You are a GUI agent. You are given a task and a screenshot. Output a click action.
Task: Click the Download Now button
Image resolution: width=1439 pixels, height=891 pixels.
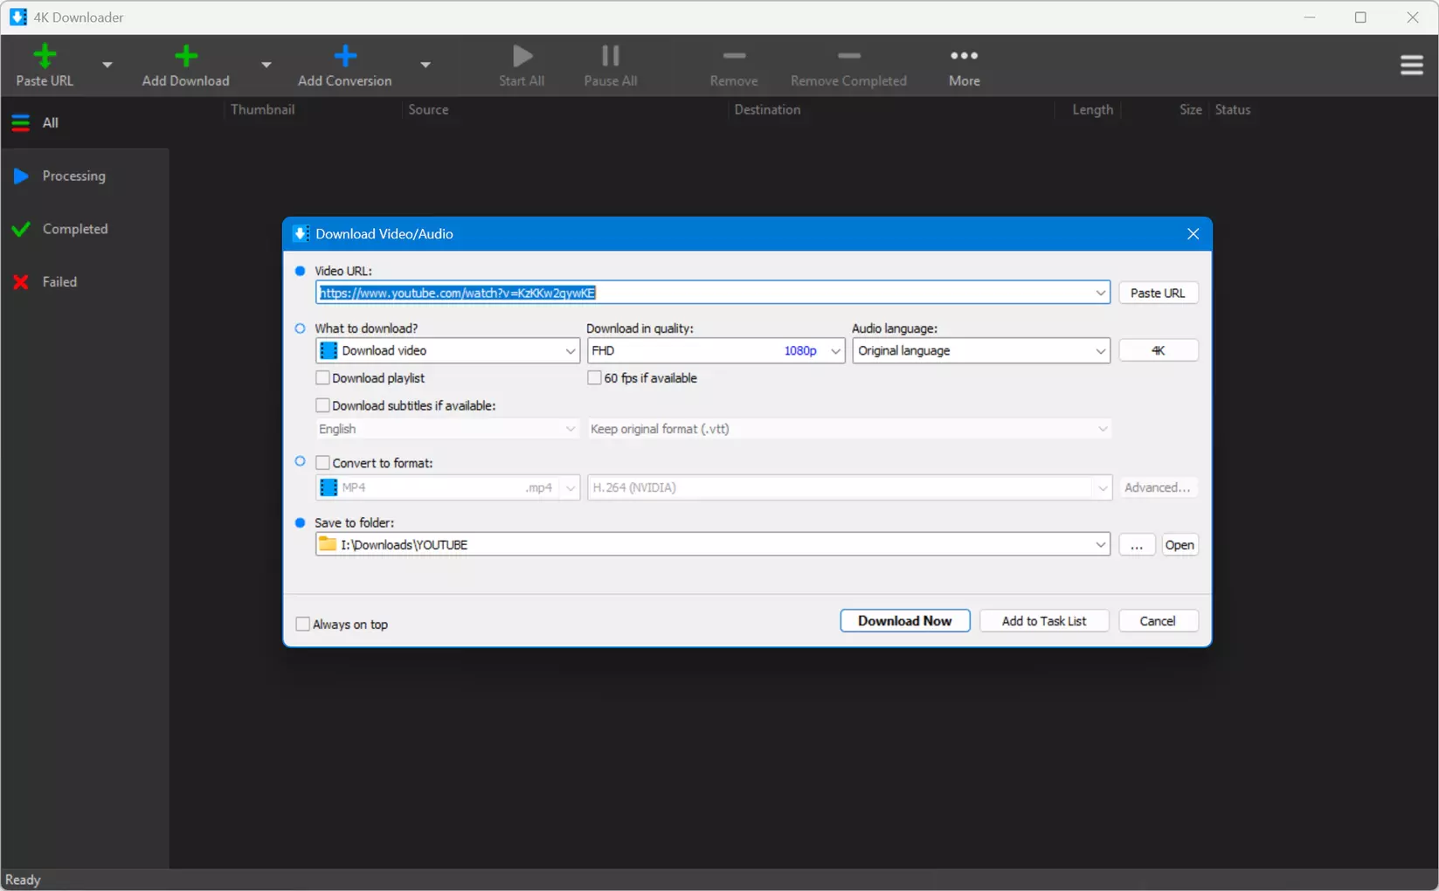pos(905,620)
